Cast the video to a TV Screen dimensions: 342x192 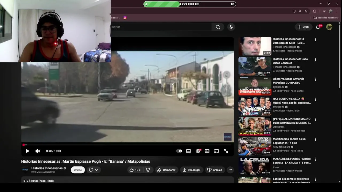coord(216,151)
